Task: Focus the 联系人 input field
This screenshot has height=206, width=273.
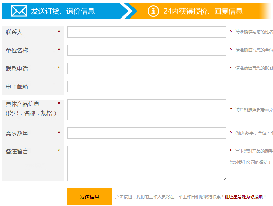Action: [x=147, y=32]
